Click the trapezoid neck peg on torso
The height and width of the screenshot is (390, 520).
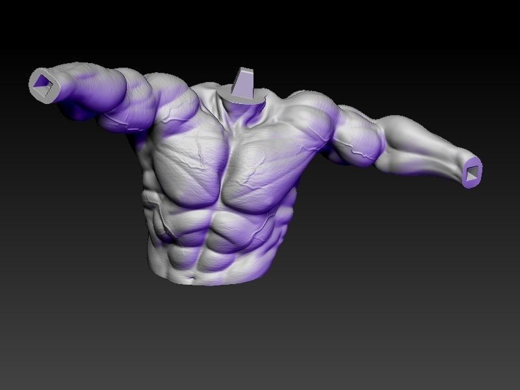point(244,83)
